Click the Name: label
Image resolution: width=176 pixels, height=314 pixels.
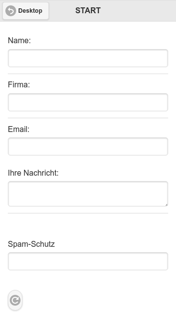point(20,40)
